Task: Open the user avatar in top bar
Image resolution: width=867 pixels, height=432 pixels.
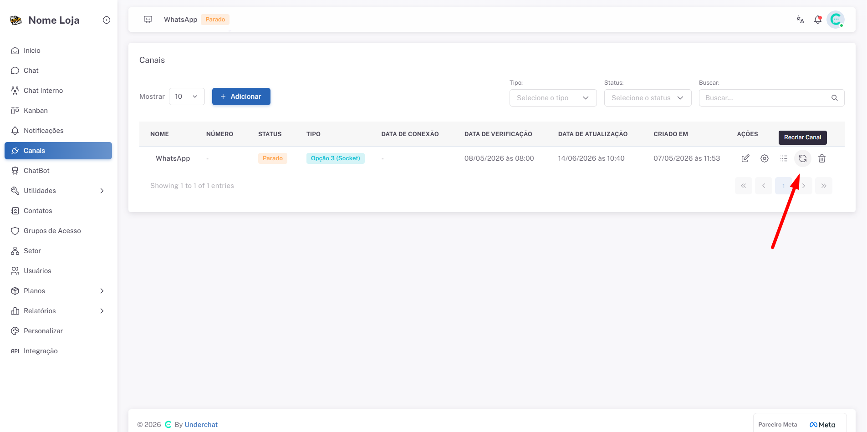Action: click(x=836, y=20)
